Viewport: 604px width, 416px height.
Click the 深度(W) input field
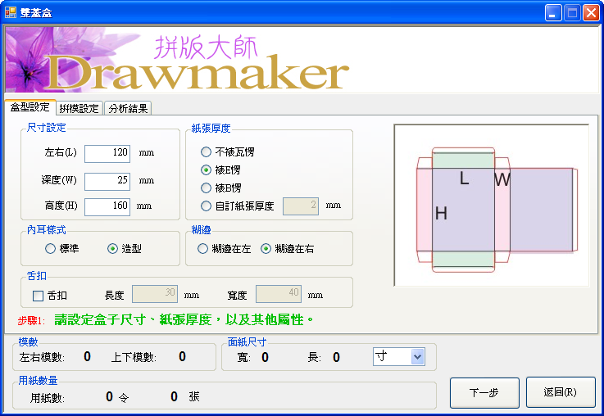pos(107,181)
